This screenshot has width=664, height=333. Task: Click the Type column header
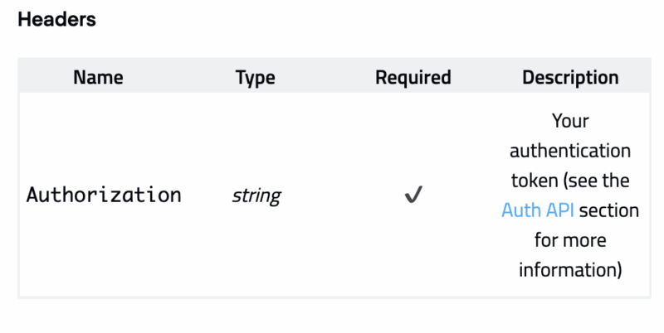click(x=255, y=78)
